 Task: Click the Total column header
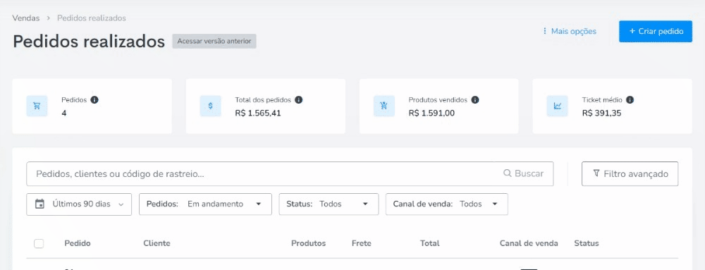[x=430, y=243]
